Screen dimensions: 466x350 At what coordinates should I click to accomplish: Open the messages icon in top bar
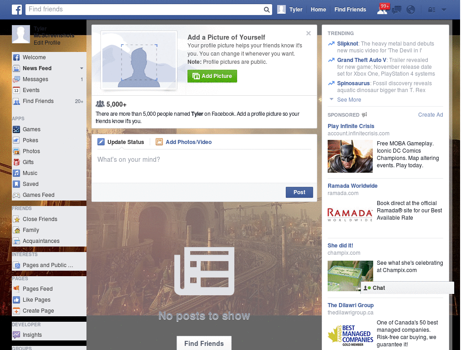pyautogui.click(x=396, y=10)
